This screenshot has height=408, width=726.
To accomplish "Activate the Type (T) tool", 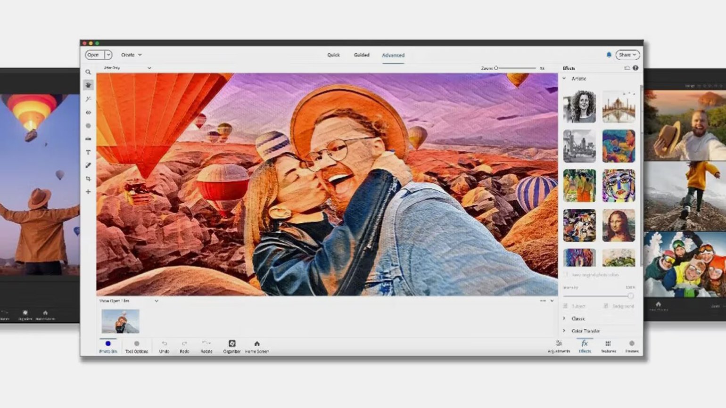I will [88, 152].
